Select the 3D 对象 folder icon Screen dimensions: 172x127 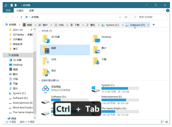pos(46,39)
